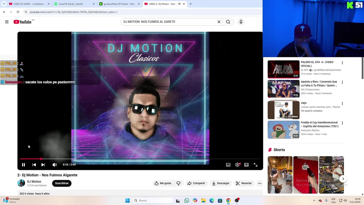The width and height of the screenshot is (364, 205).
Task: Open the Windows Start menu
Action: point(127,200)
